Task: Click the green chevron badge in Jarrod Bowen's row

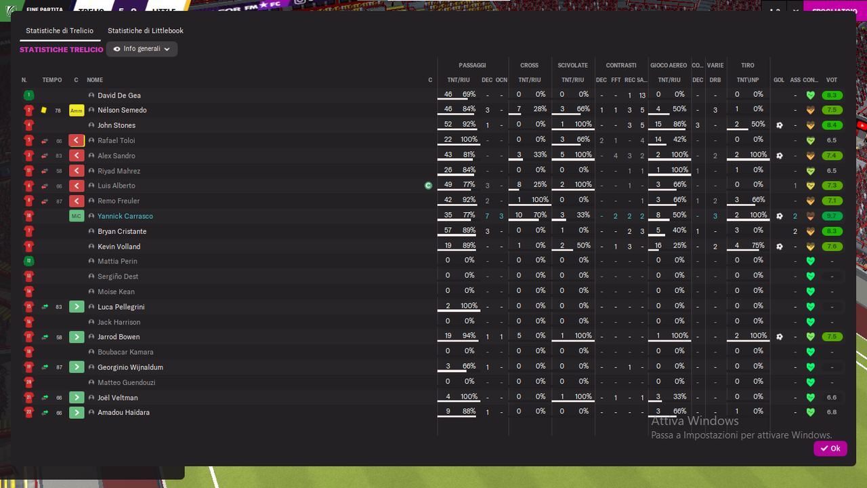Action: (77, 337)
